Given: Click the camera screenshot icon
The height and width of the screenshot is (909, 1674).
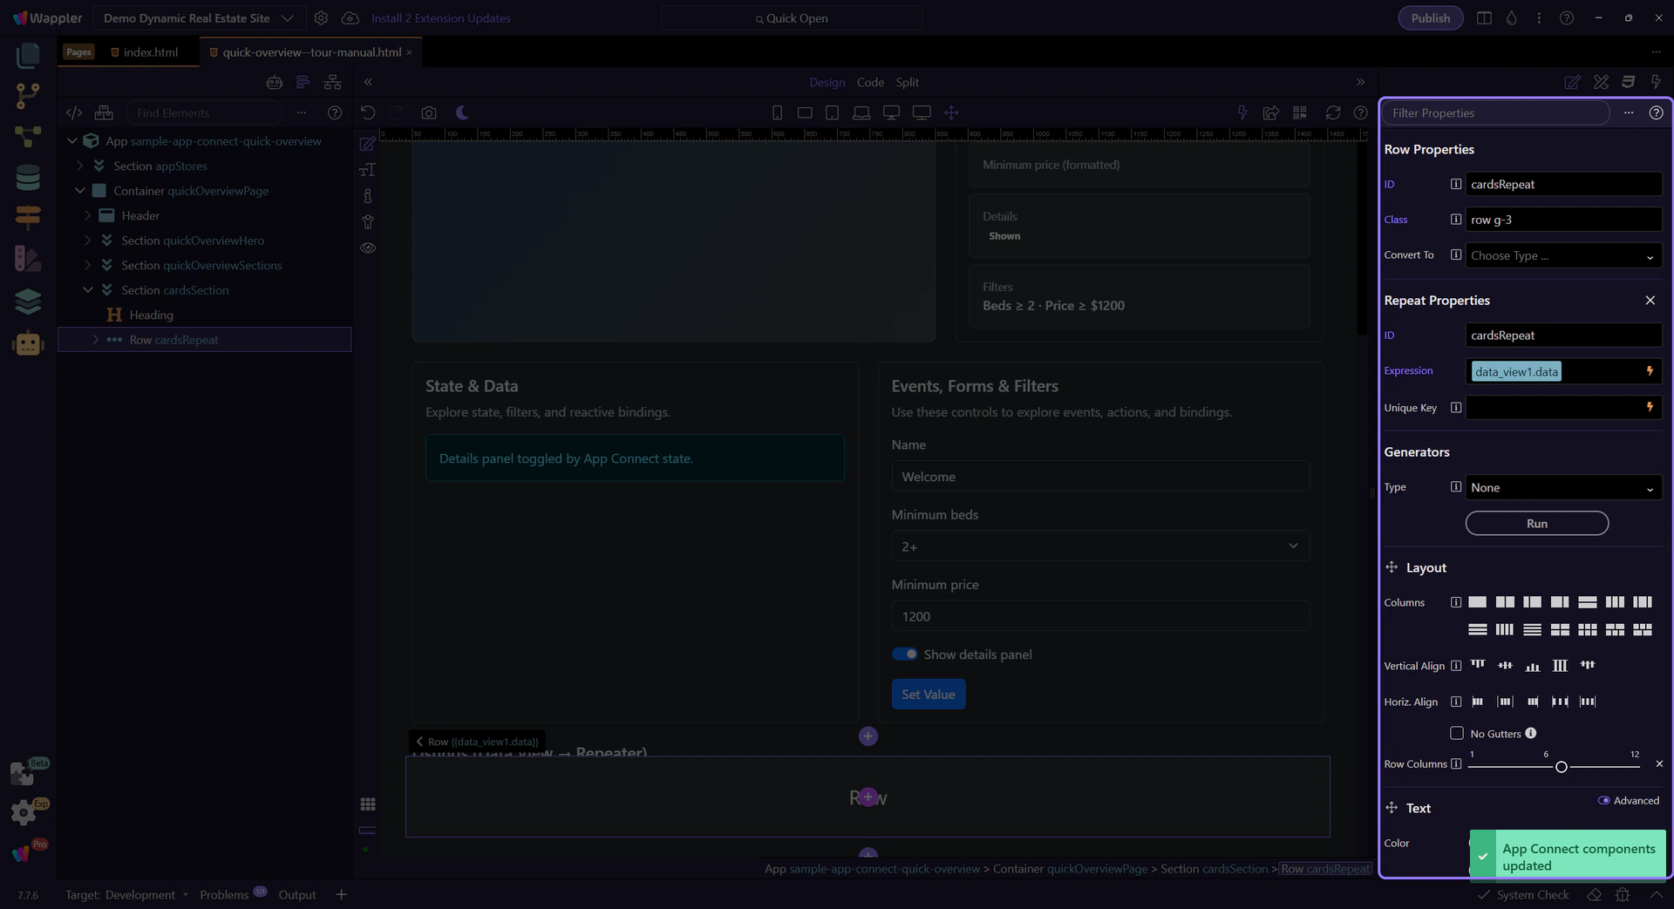Looking at the screenshot, I should click(428, 112).
